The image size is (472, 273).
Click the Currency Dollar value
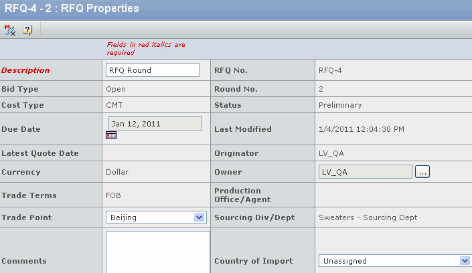click(117, 172)
